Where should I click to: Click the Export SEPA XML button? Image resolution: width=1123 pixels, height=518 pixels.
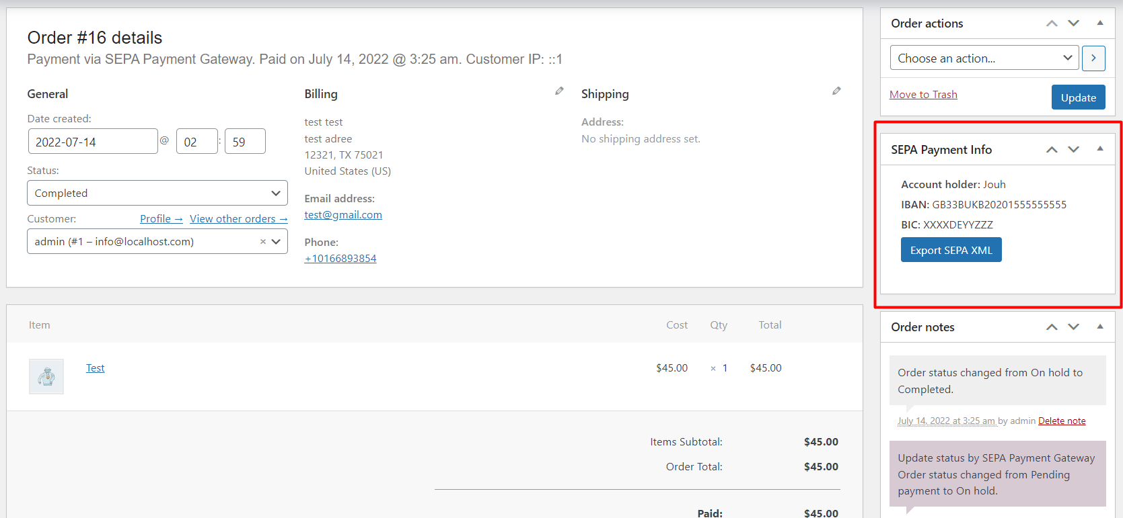point(951,250)
